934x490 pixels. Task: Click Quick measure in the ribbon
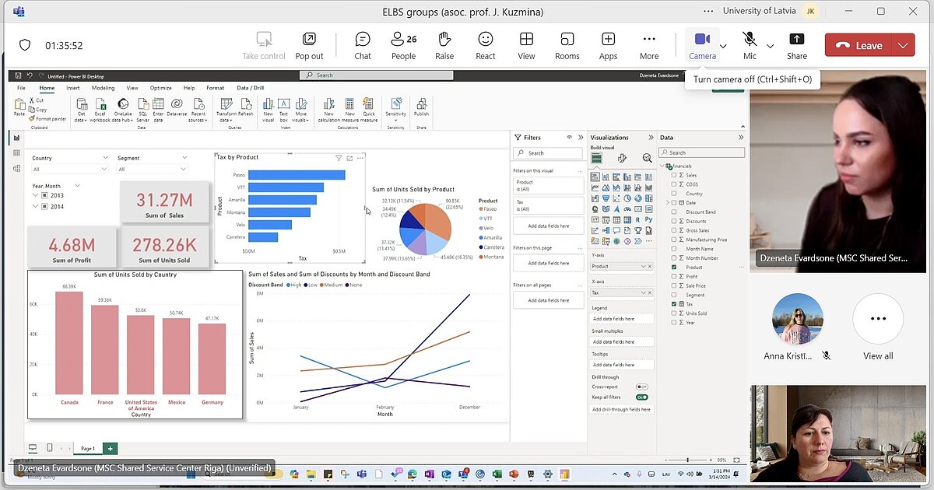coord(369,109)
